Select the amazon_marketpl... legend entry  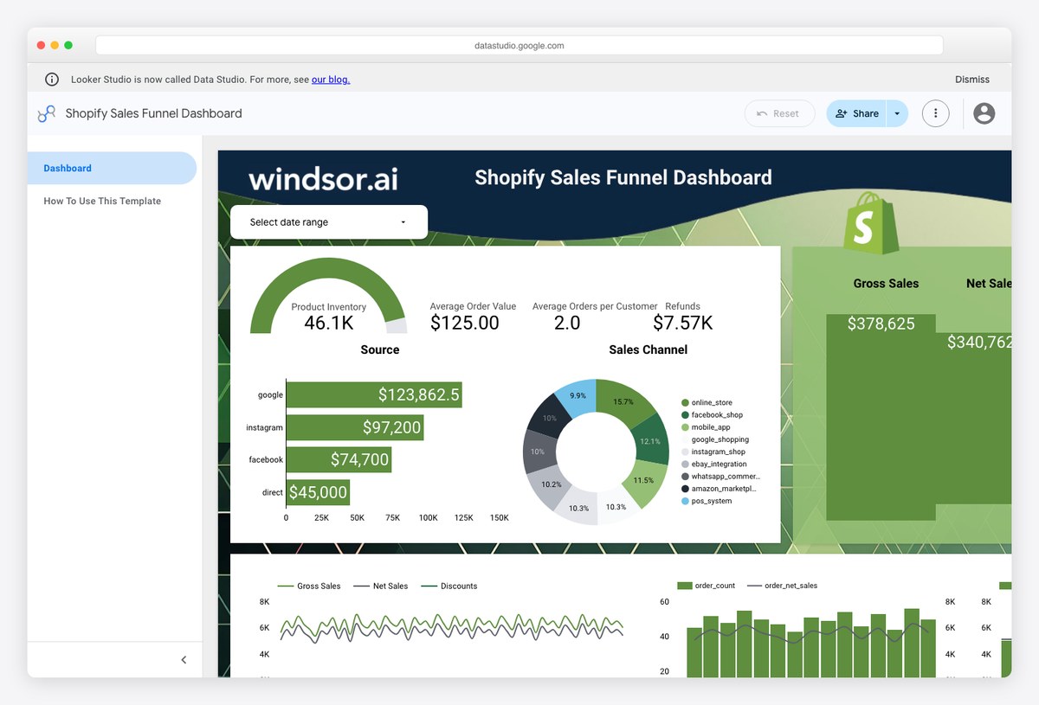coord(720,489)
